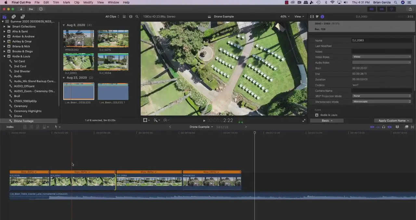Select the Drone Footage keyword collection
416x220 pixels.
pyautogui.click(x=24, y=121)
